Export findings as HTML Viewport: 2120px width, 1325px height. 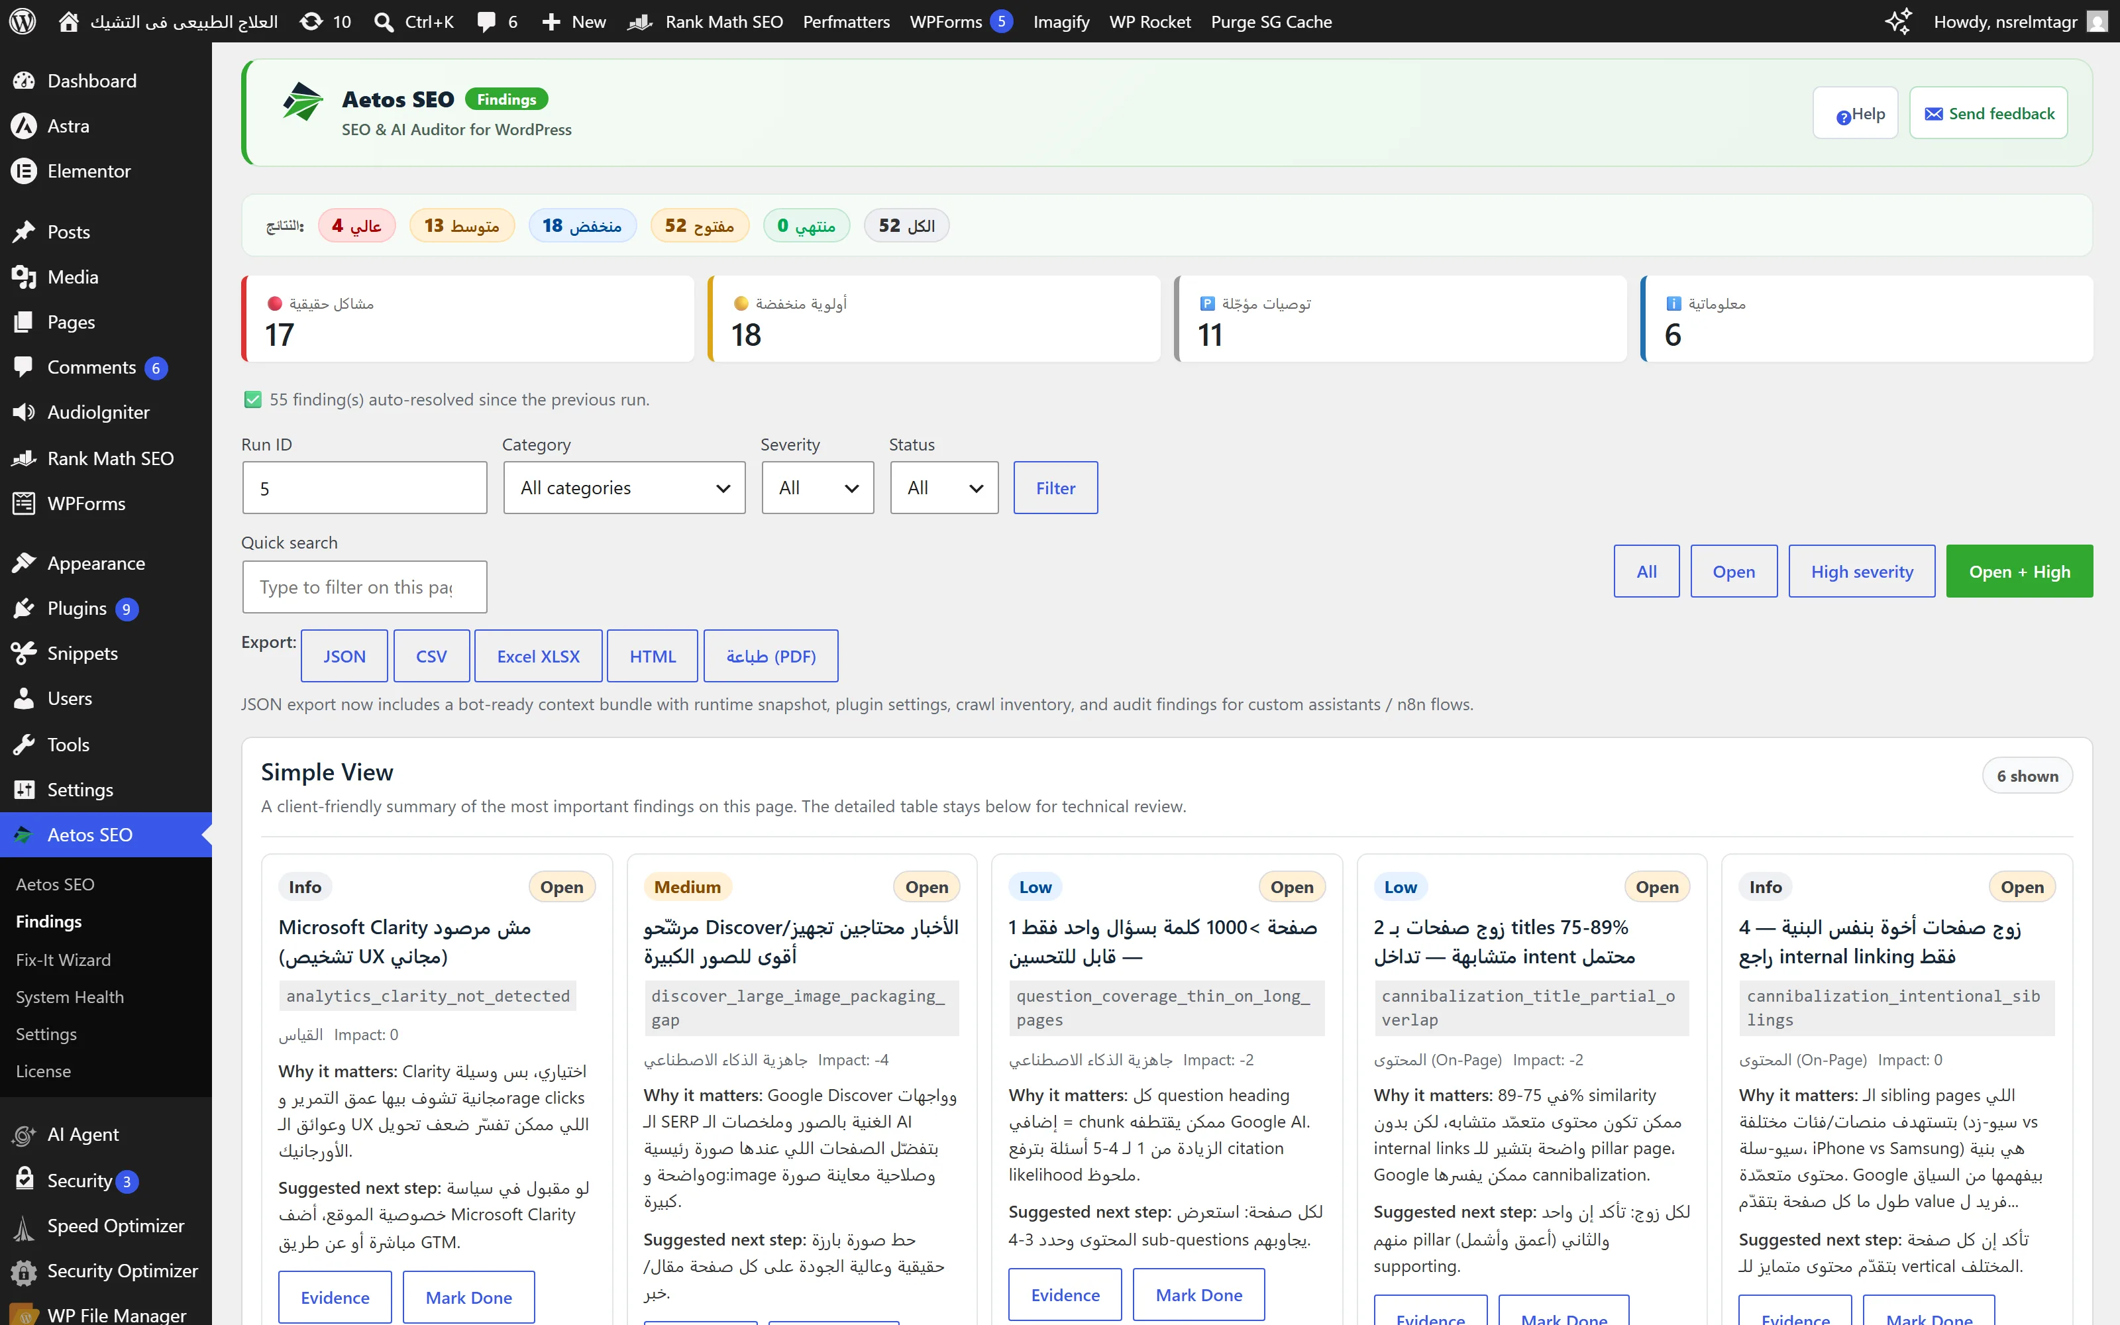[x=653, y=655]
